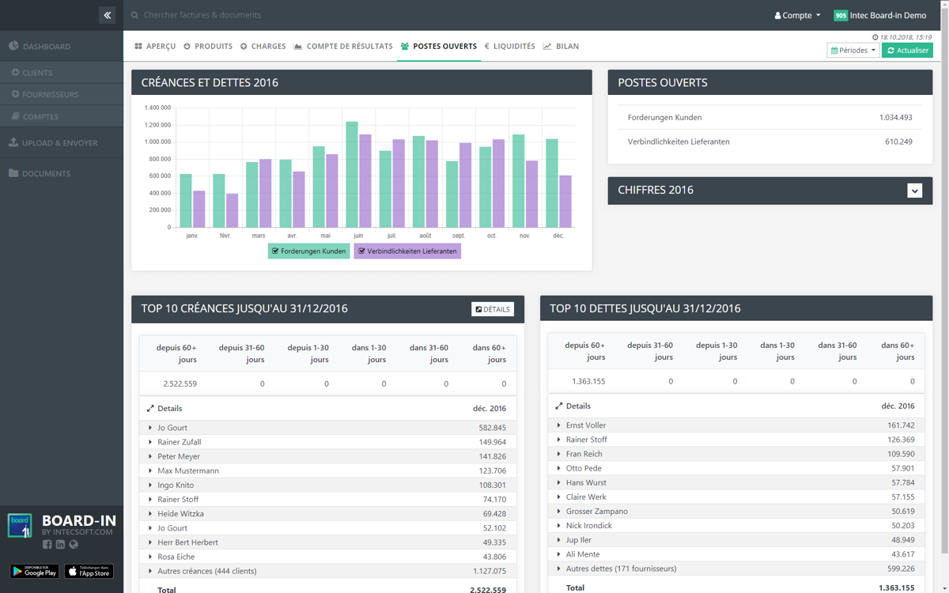Click the Board-in logo in the sidebar

click(x=20, y=526)
